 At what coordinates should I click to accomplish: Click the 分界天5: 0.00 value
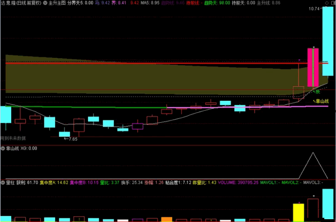[80, 3]
